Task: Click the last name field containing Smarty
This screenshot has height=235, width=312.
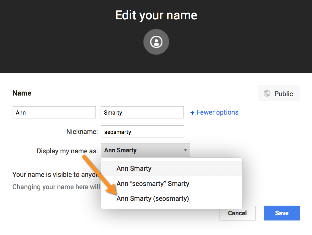Action: [142, 112]
